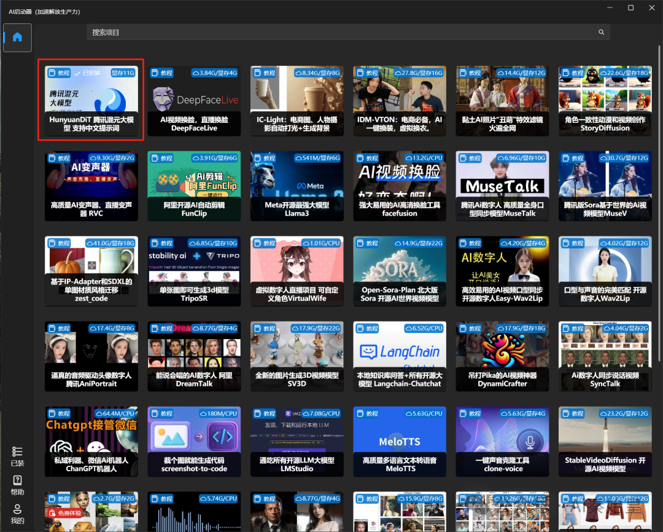Click the 27.8G/显存16G size tag
This screenshot has width=663, height=532.
[x=419, y=72]
